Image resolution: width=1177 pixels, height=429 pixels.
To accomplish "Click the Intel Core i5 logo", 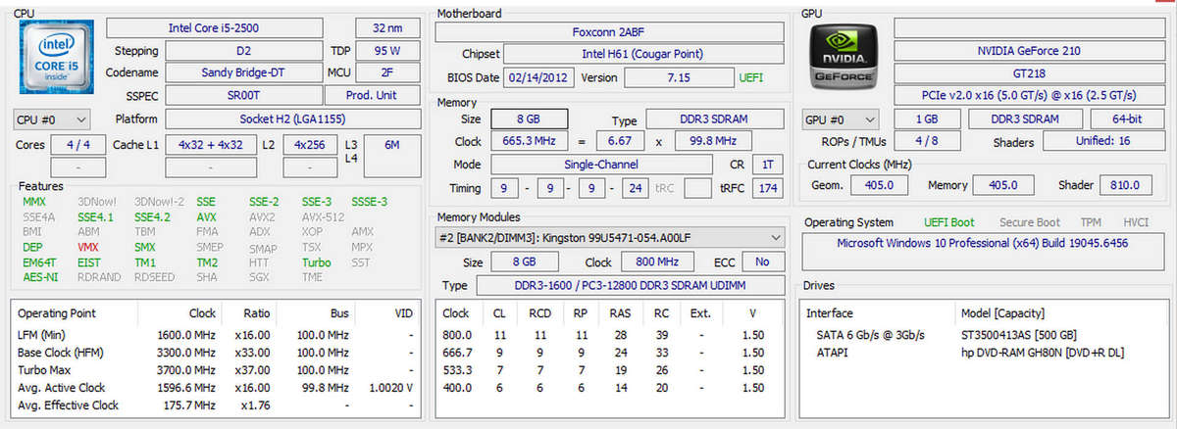I will tap(56, 58).
